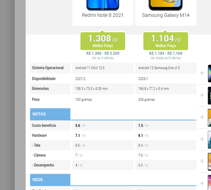Click the plus icon beside NOTAS section
This screenshot has height=190, width=211.
202,117
